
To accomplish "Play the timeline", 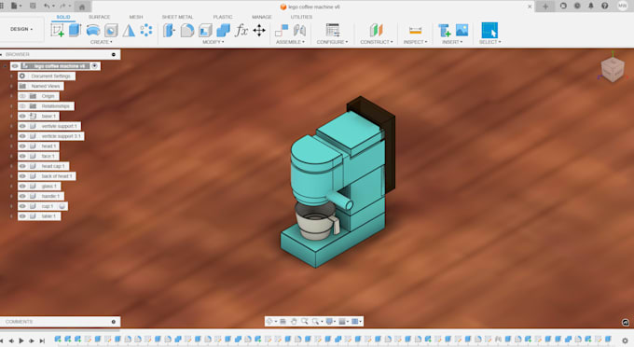I will coord(21,340).
